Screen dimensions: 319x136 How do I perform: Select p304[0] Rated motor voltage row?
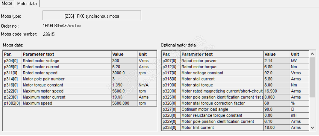tap(80, 61)
